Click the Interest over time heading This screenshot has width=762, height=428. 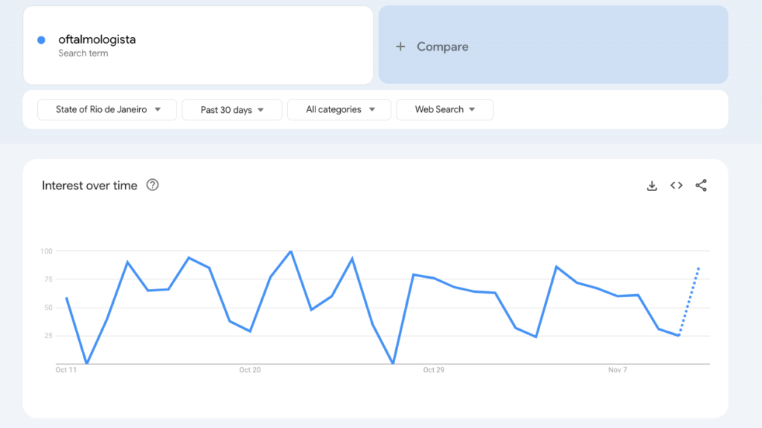pyautogui.click(x=89, y=185)
